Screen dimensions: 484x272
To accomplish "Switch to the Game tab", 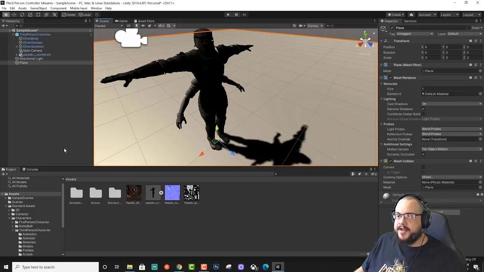I will 122,21.
